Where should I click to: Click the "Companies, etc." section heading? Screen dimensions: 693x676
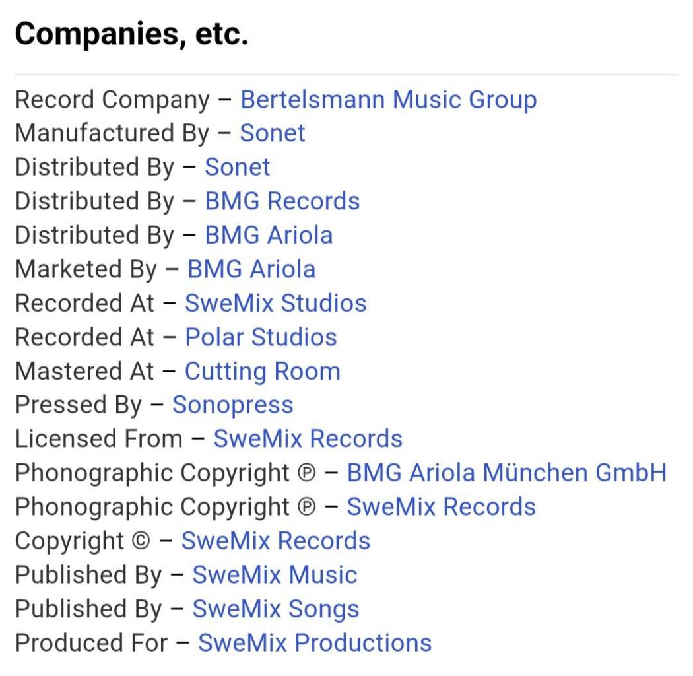pyautogui.click(x=131, y=33)
